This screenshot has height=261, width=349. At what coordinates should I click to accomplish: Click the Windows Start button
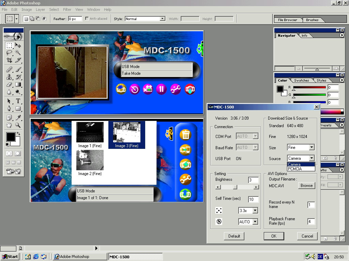tap(10, 257)
